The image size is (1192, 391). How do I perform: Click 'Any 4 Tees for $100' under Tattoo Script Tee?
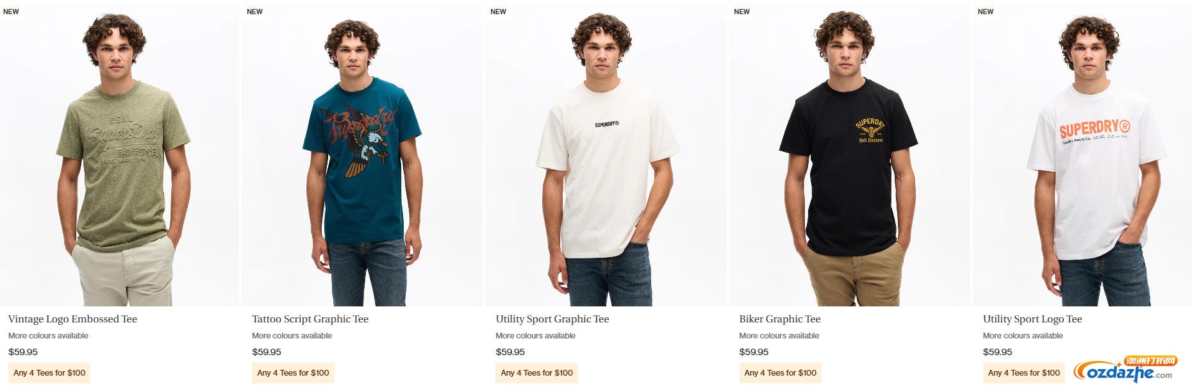tap(293, 373)
